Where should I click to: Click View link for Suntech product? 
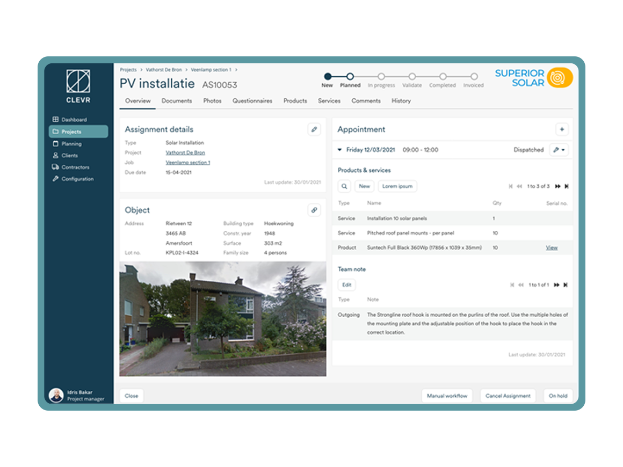point(552,248)
